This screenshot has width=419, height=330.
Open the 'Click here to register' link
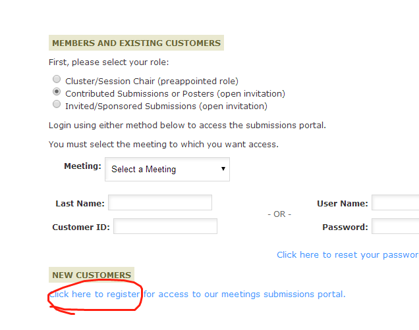[x=94, y=294]
